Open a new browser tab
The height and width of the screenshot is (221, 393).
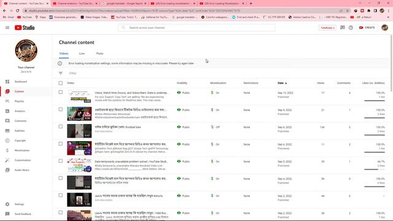(x=251, y=4)
